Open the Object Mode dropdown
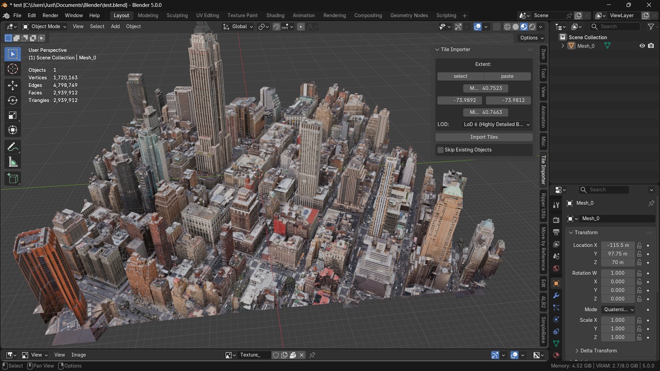The width and height of the screenshot is (660, 371). click(44, 27)
